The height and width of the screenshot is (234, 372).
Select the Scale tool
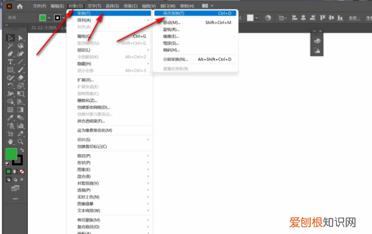pyautogui.click(x=20, y=85)
